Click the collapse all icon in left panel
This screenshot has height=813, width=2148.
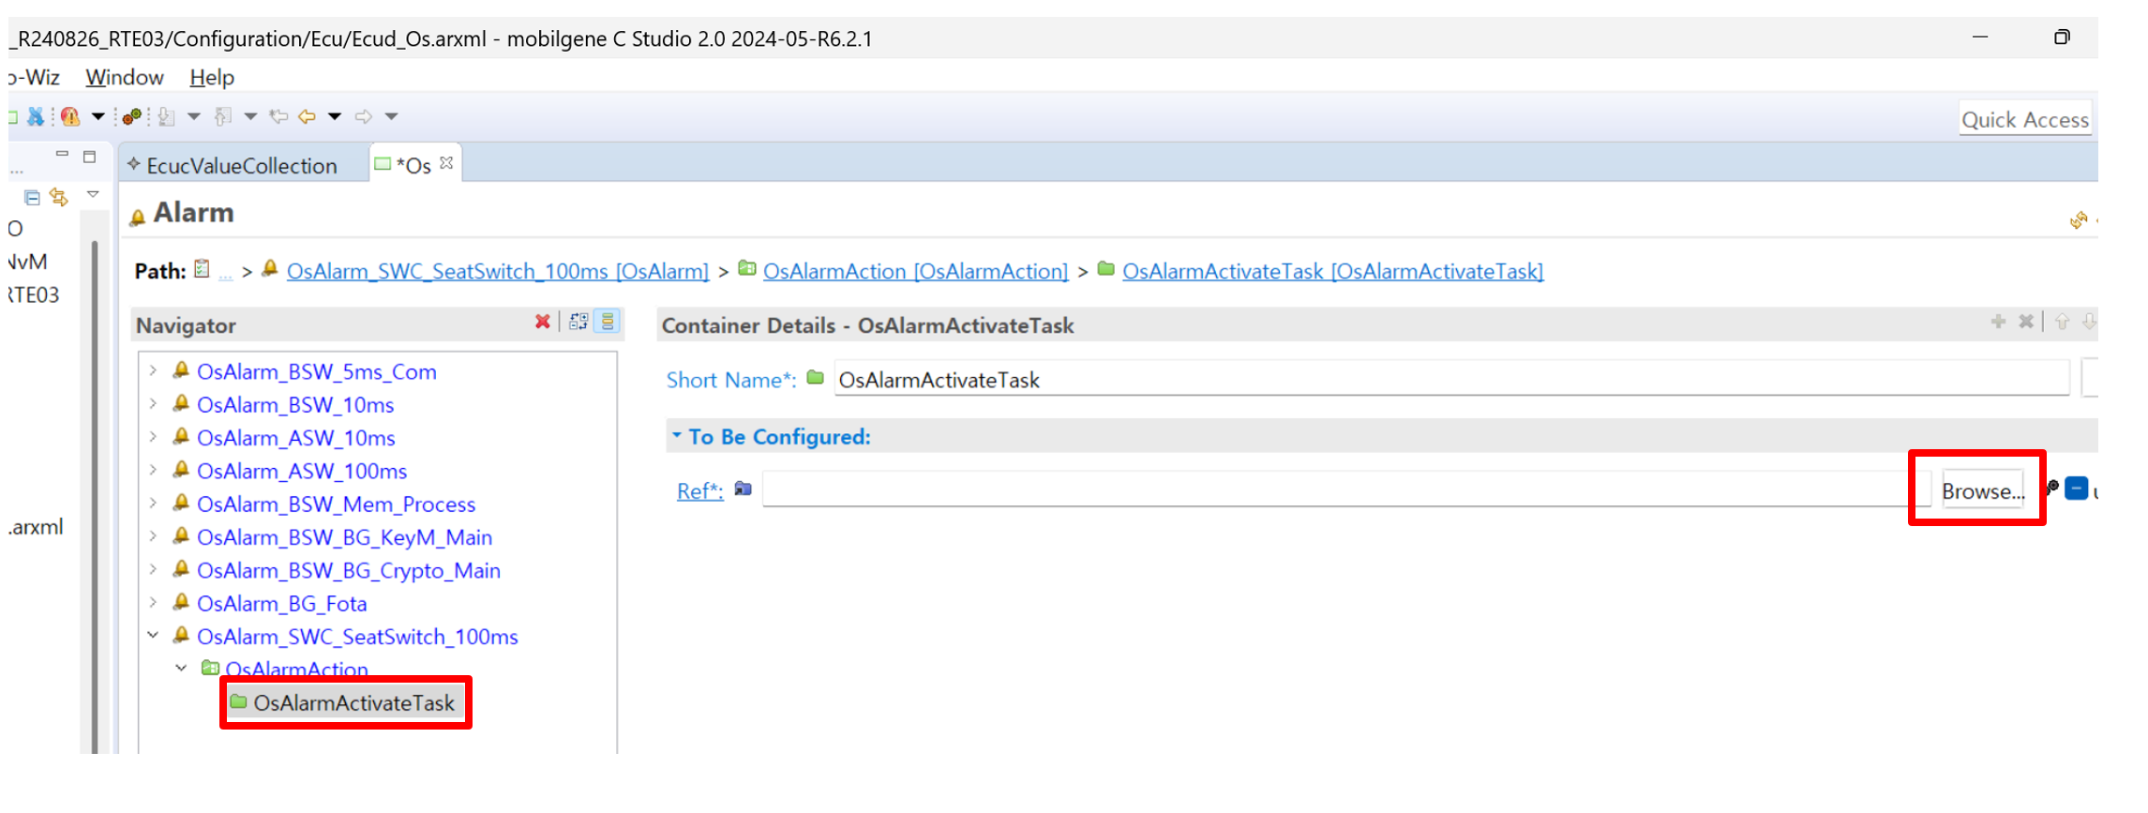coord(32,197)
